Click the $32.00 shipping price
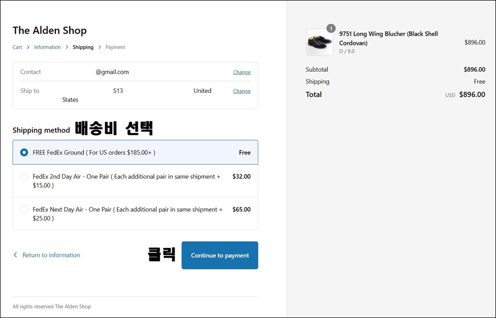496x318 pixels. (241, 177)
